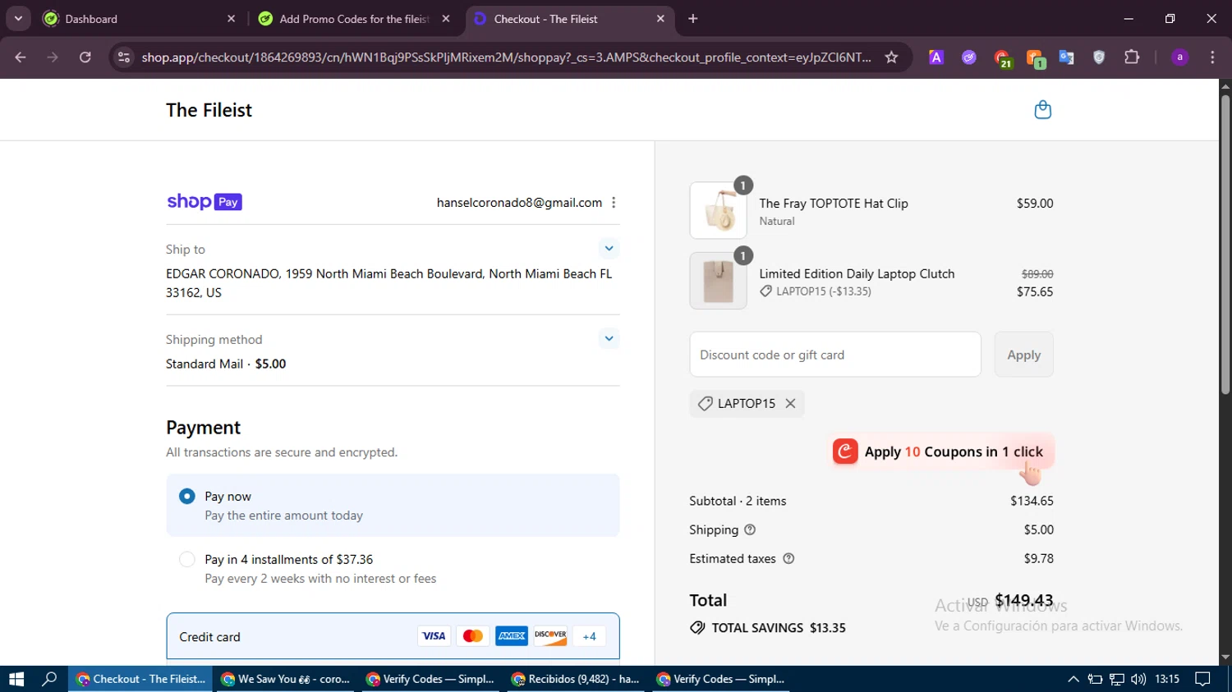Open the Google Translate extension
The image size is (1232, 692).
(1067, 57)
